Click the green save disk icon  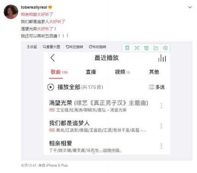pos(146,48)
